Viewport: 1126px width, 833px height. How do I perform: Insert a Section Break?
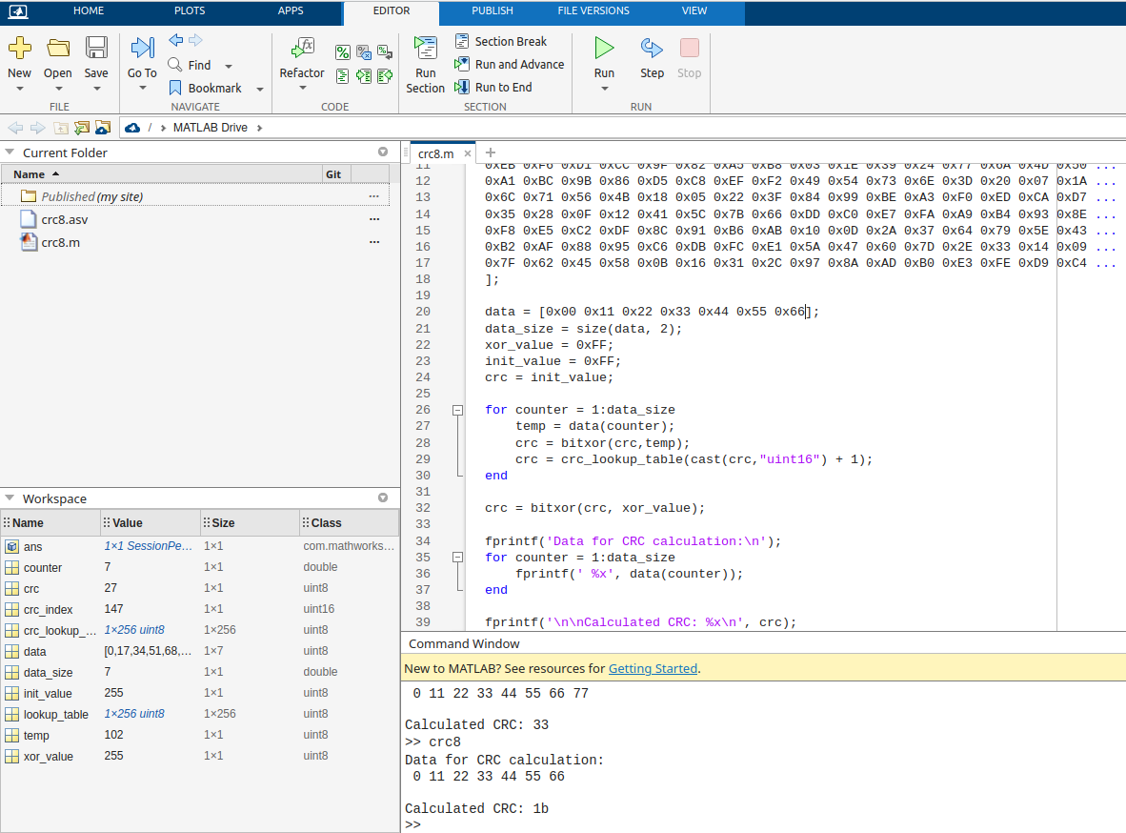click(501, 42)
